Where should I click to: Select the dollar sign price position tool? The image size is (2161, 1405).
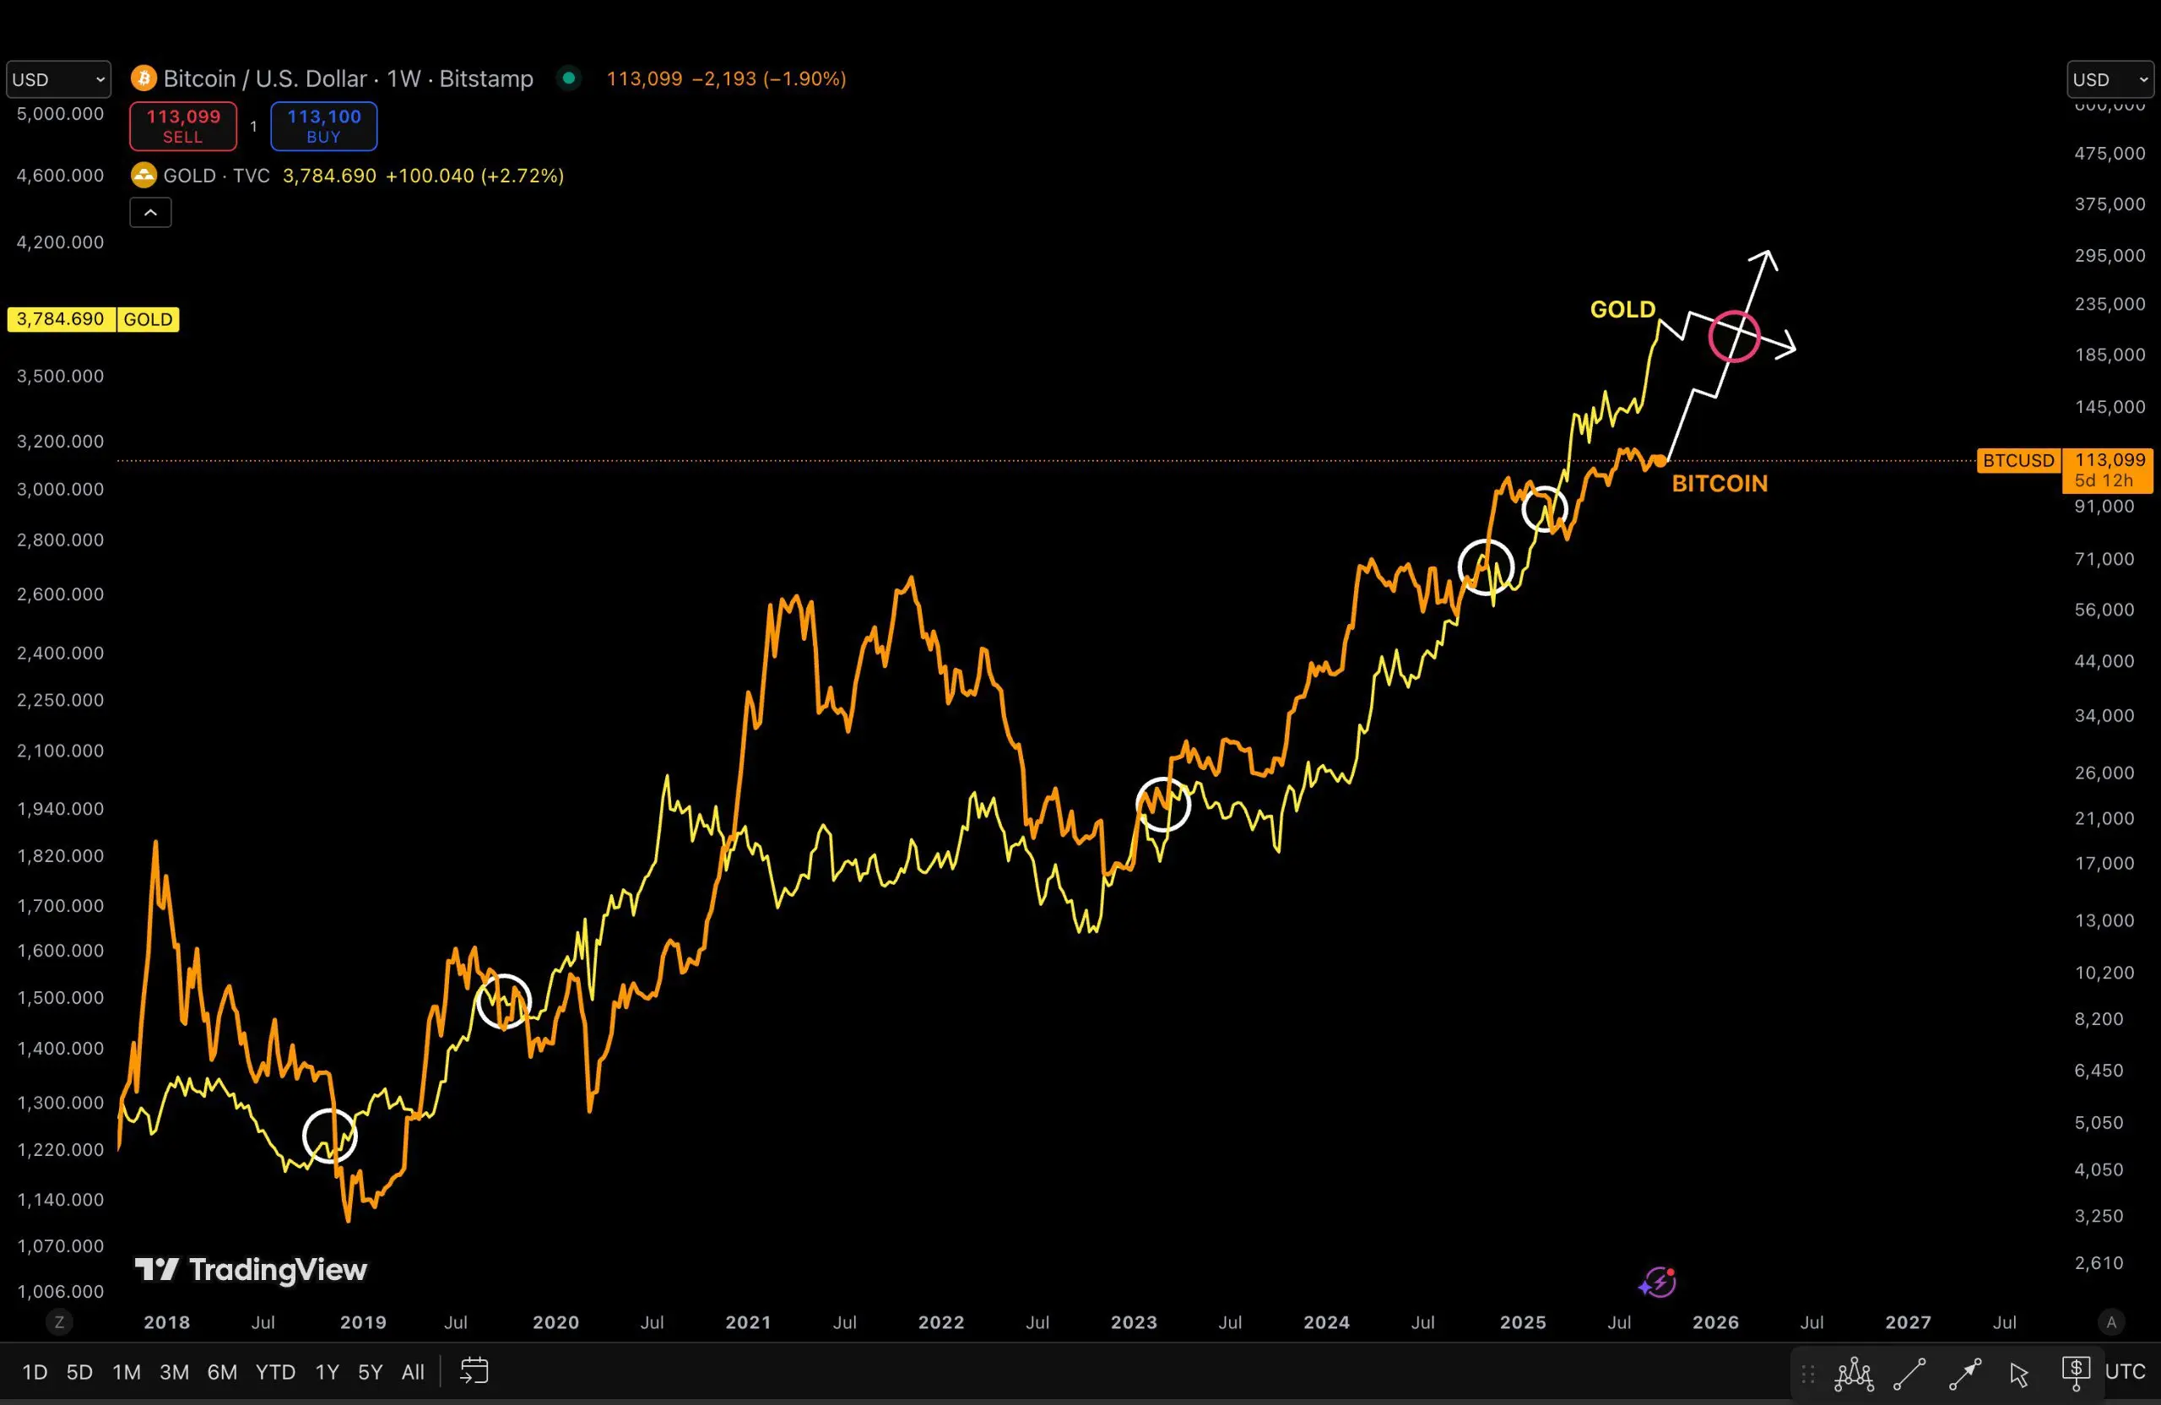[2076, 1373]
